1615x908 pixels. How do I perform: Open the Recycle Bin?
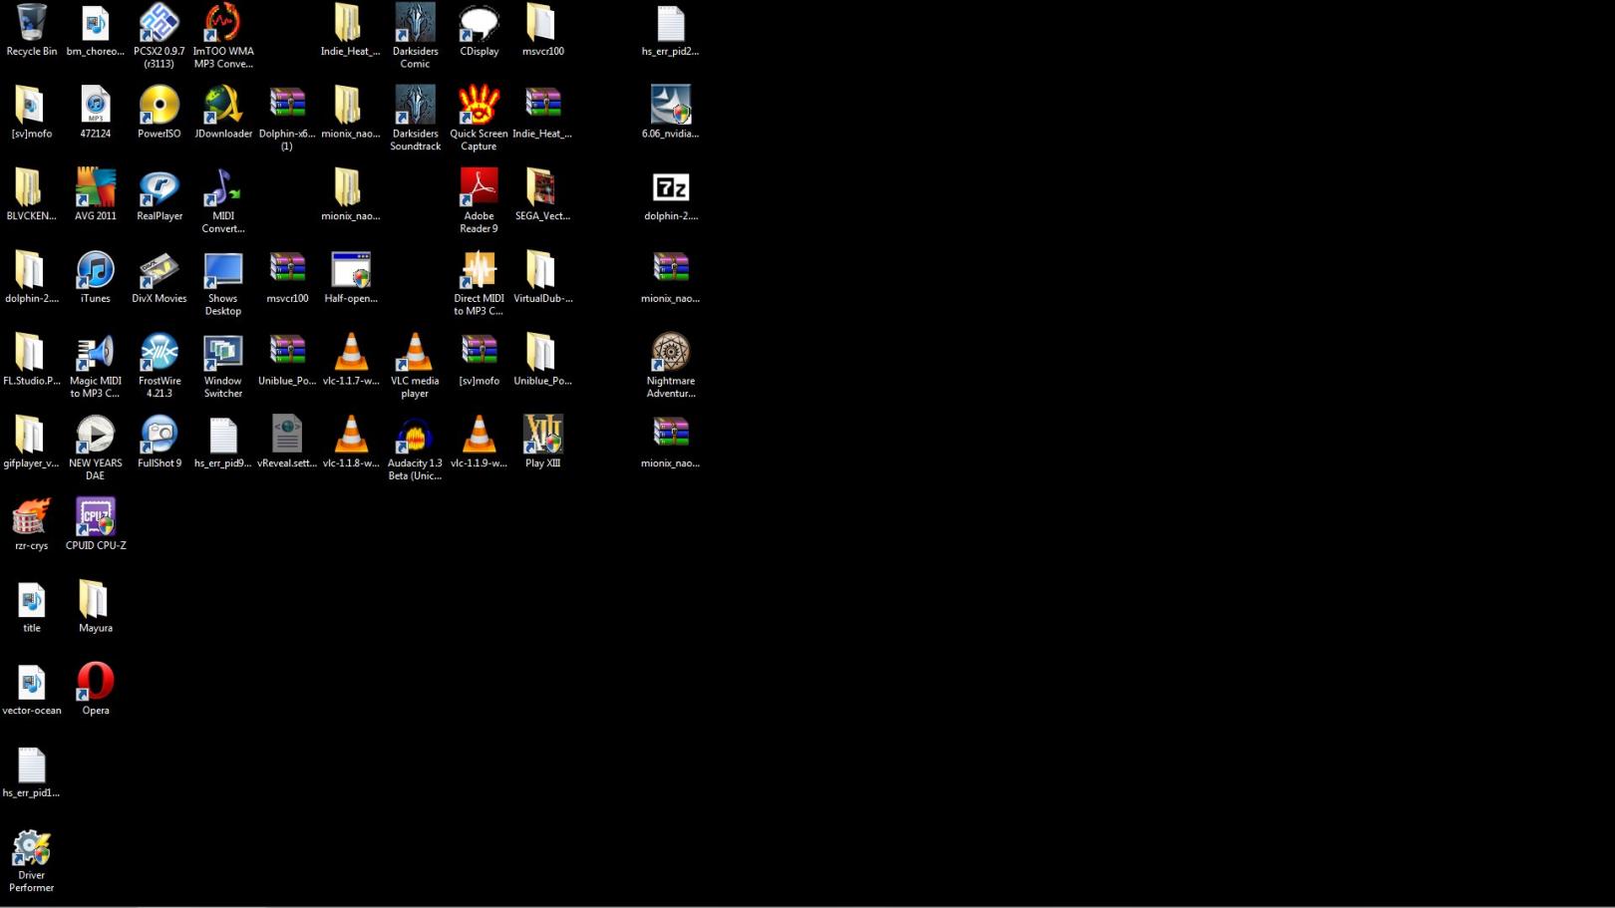[x=32, y=23]
